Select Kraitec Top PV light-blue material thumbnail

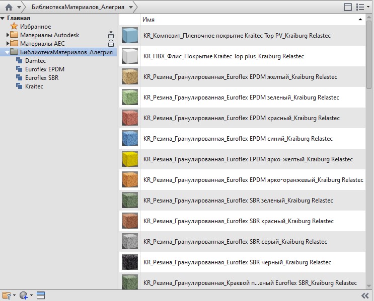coord(130,35)
